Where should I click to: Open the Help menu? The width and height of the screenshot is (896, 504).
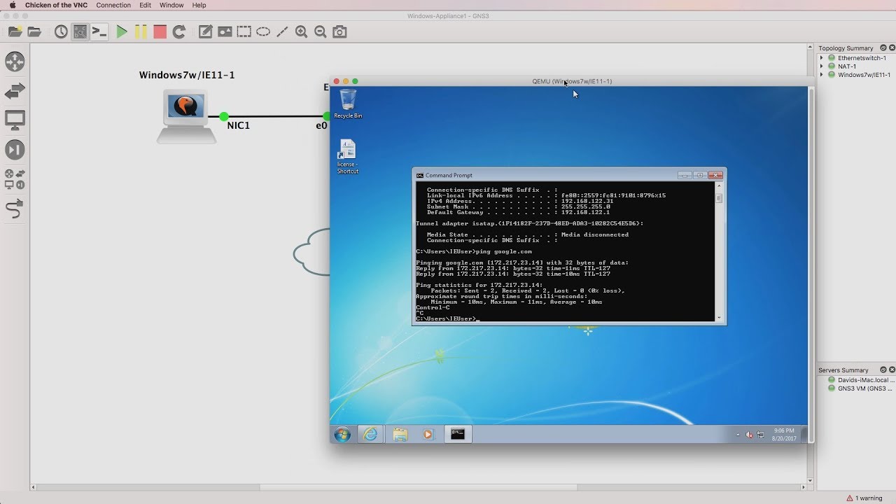tap(199, 5)
